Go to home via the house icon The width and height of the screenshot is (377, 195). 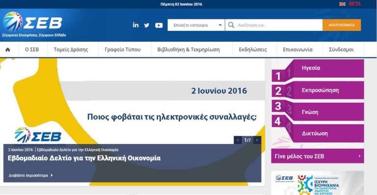8,50
